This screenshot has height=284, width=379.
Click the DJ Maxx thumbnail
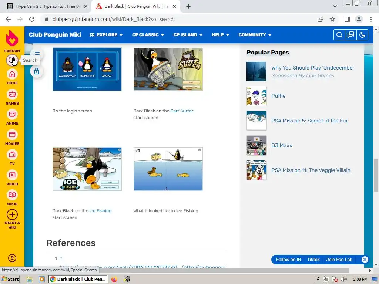click(x=256, y=145)
